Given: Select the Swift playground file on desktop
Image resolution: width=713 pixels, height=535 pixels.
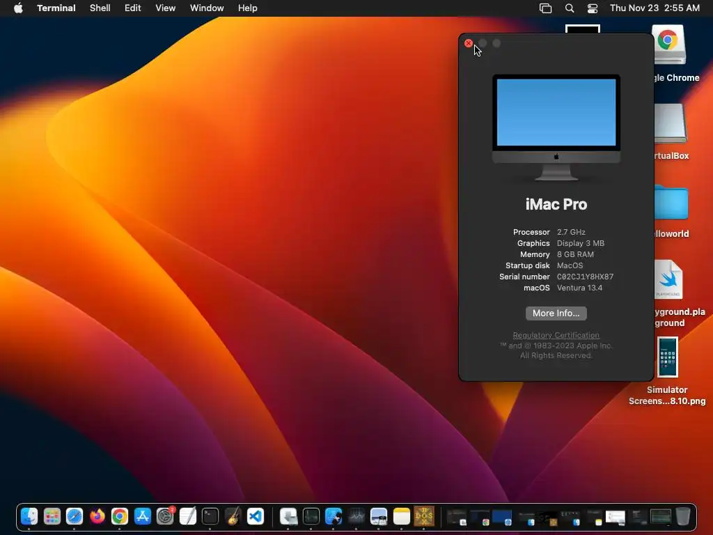Looking at the screenshot, I should click(x=668, y=279).
